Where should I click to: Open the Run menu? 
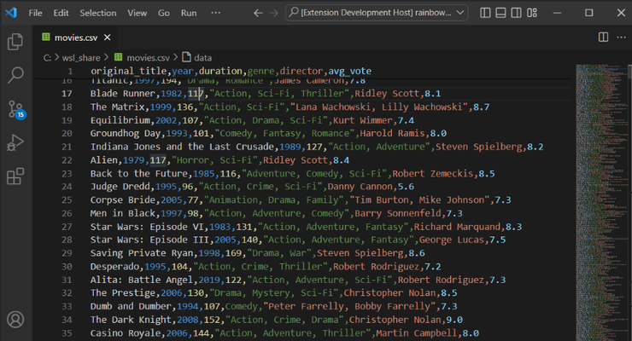pyautogui.click(x=189, y=13)
